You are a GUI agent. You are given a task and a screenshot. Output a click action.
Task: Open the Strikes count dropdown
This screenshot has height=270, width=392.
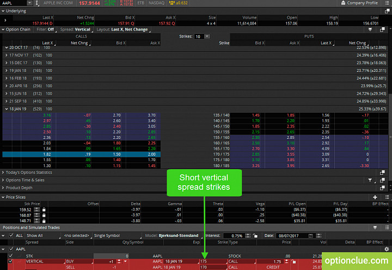207,36
